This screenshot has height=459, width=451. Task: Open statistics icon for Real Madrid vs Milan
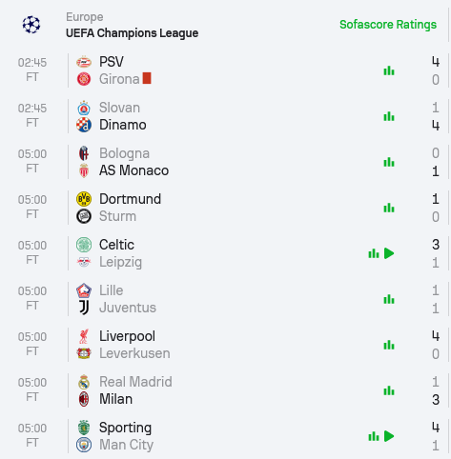[389, 390]
